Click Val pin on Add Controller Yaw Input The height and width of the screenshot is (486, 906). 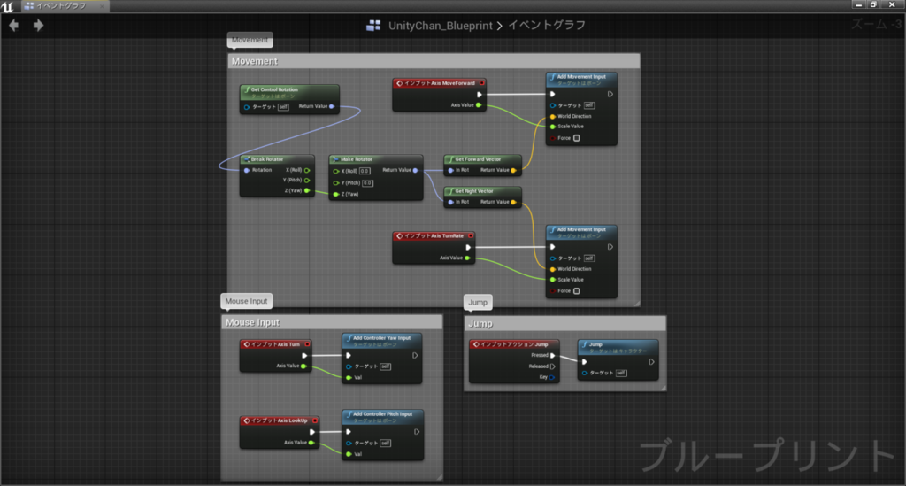[x=349, y=378]
